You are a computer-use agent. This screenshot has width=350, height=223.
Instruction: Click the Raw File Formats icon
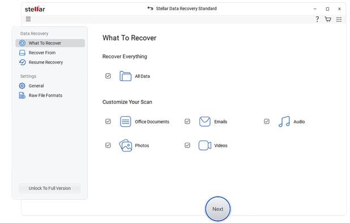[x=22, y=96]
